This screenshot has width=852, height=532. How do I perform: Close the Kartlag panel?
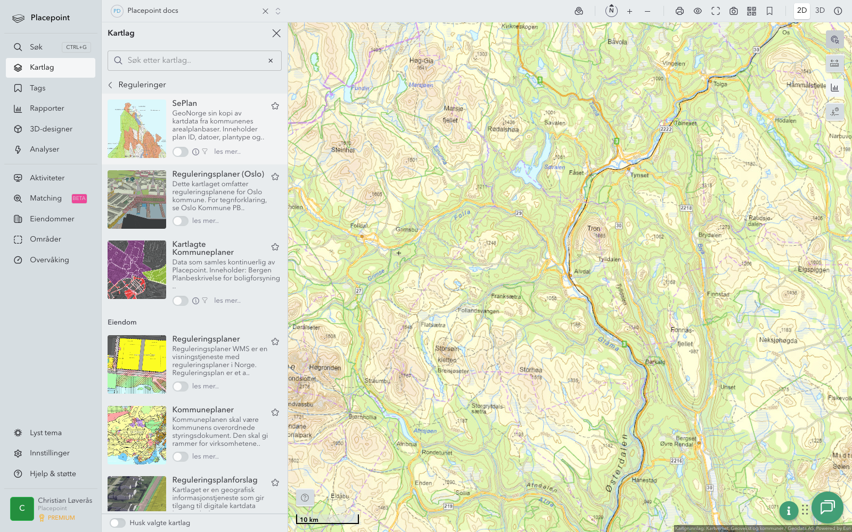click(276, 33)
